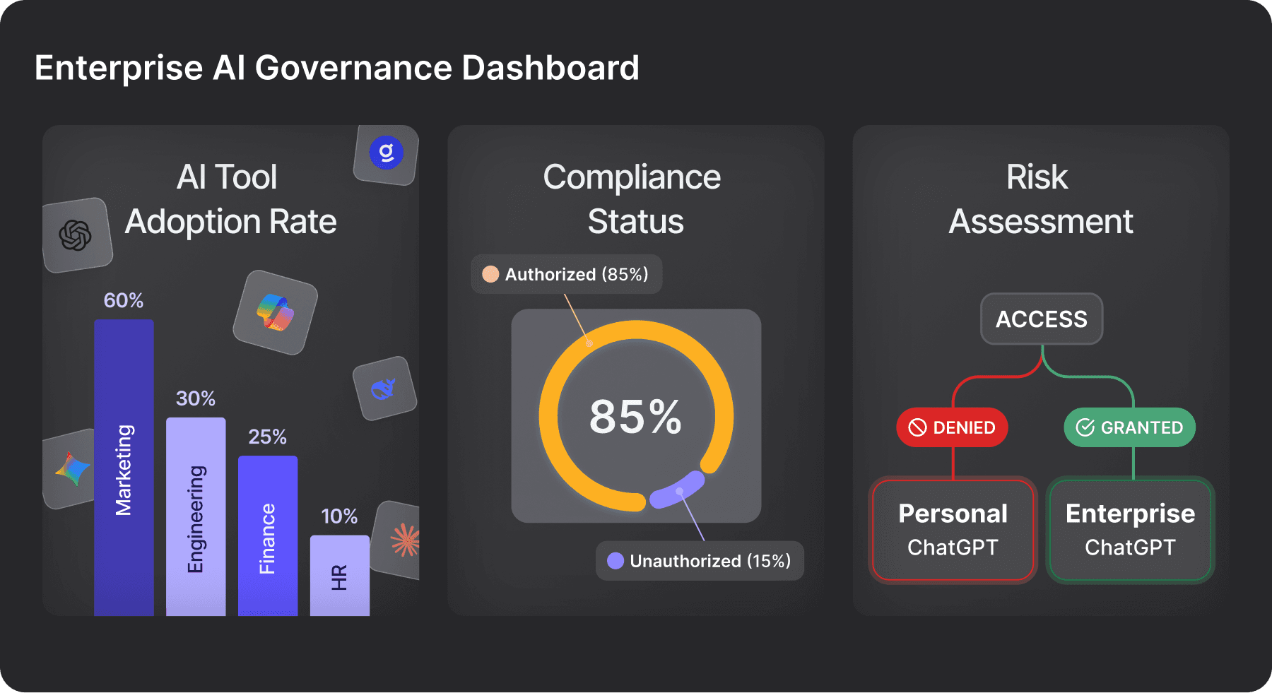This screenshot has width=1272, height=693.
Task: Open the Personal ChatGPT card
Action: click(953, 530)
